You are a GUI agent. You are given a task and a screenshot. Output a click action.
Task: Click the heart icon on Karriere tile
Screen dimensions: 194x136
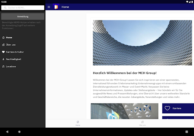coord(167,108)
